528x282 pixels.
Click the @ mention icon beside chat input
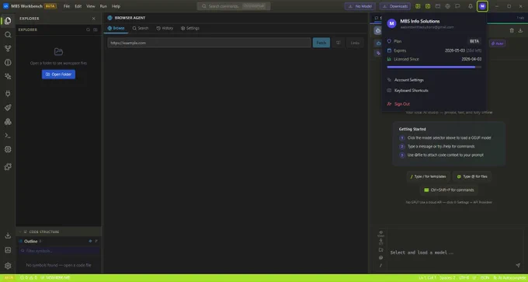click(x=380, y=258)
